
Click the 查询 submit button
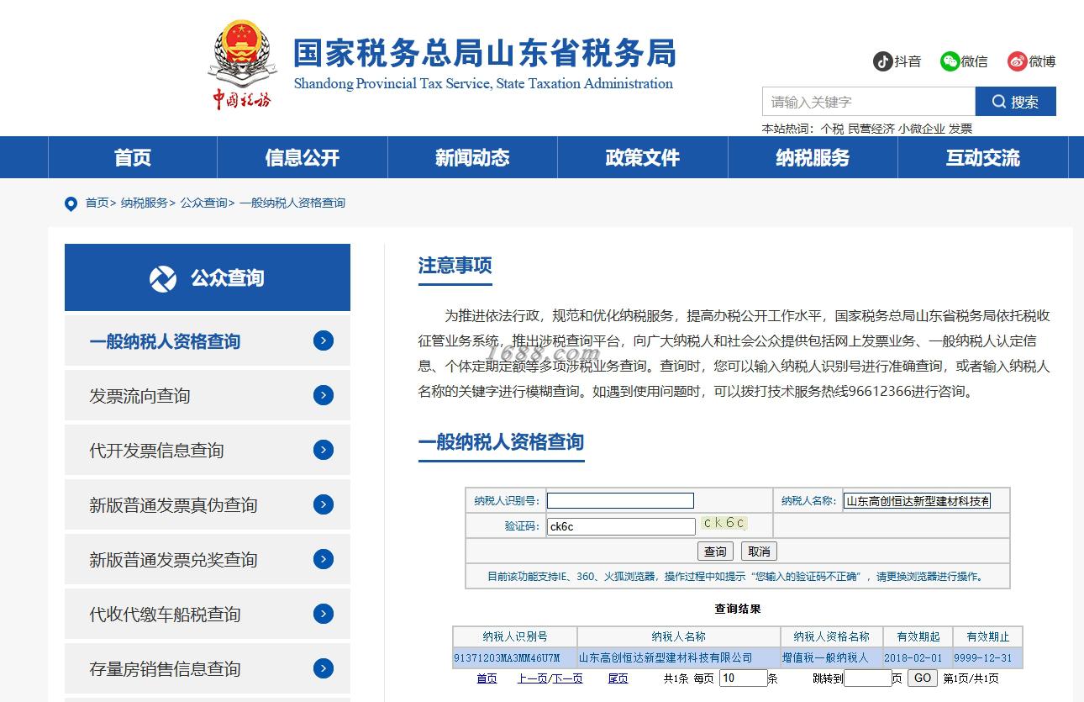click(x=715, y=552)
